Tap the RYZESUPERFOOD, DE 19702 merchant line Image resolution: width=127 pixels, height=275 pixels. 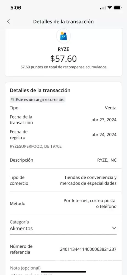[36, 147]
